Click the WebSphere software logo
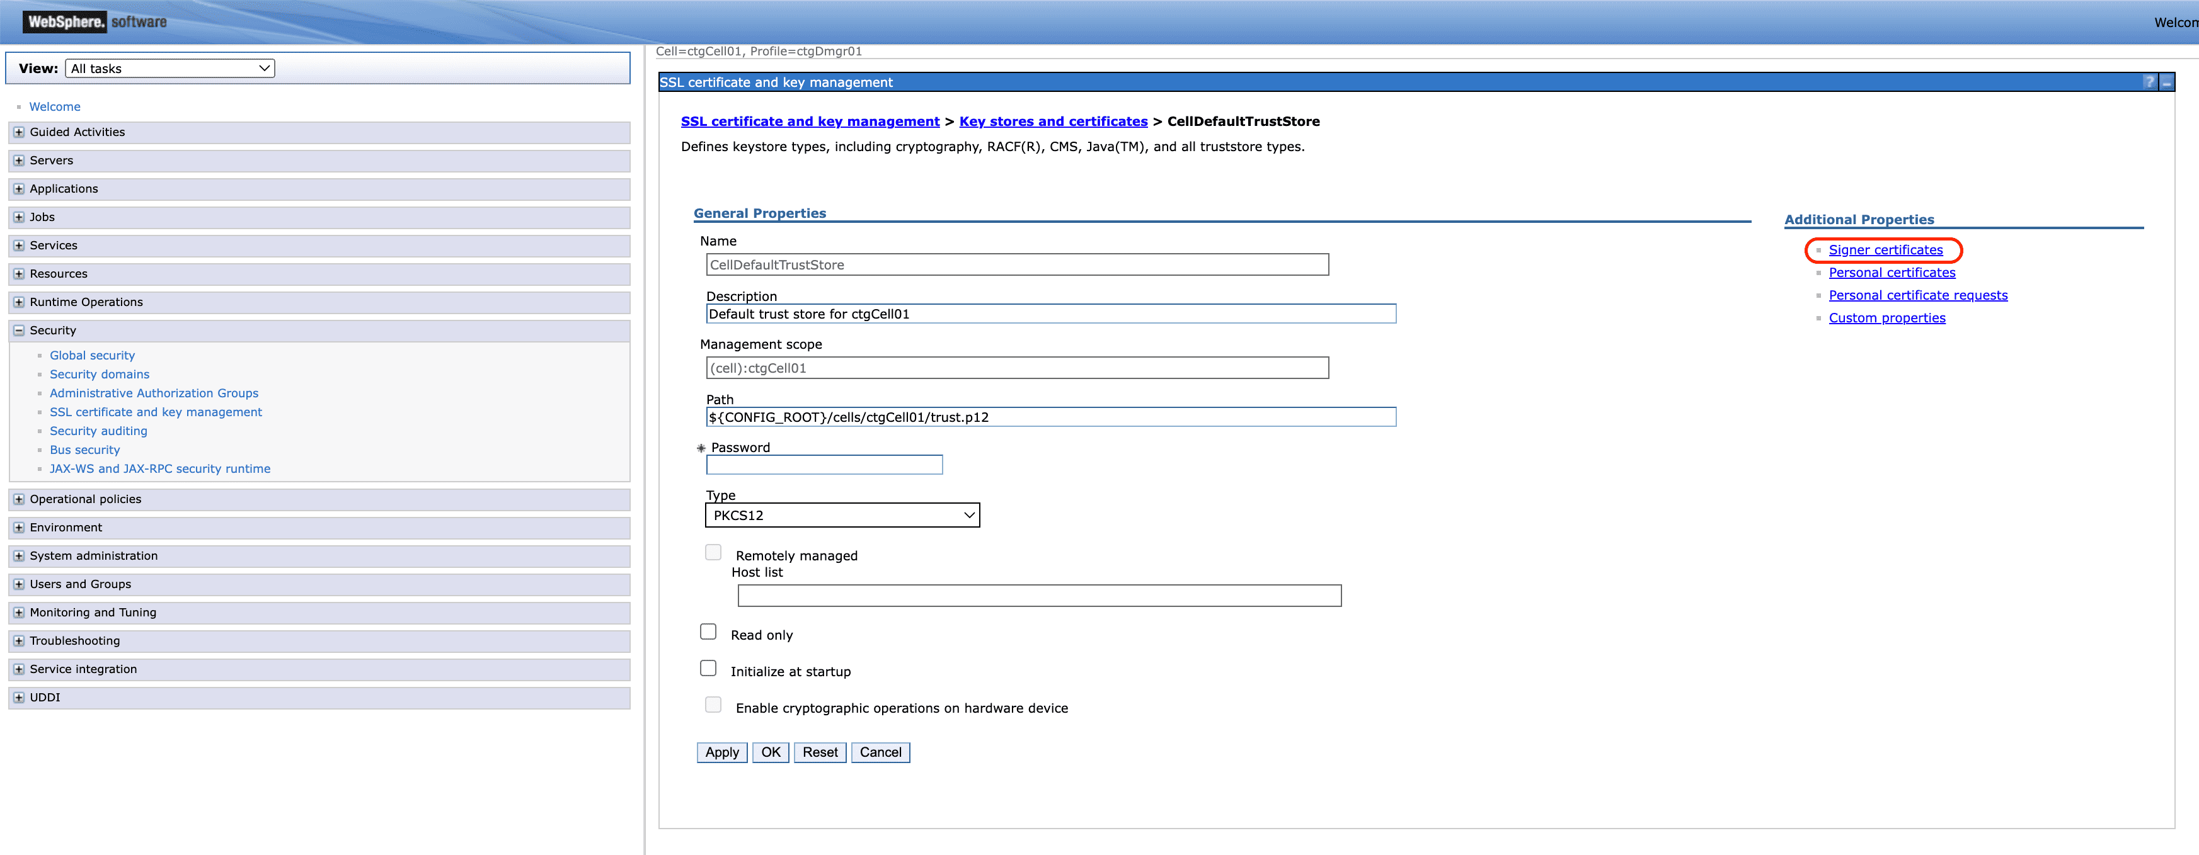The image size is (2199, 855). pos(96,21)
